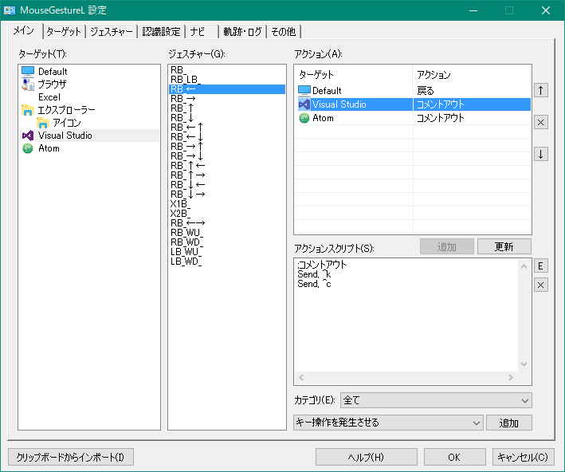Move action up with up arrow button
Screen dimensions: 565x472
pos(541,90)
